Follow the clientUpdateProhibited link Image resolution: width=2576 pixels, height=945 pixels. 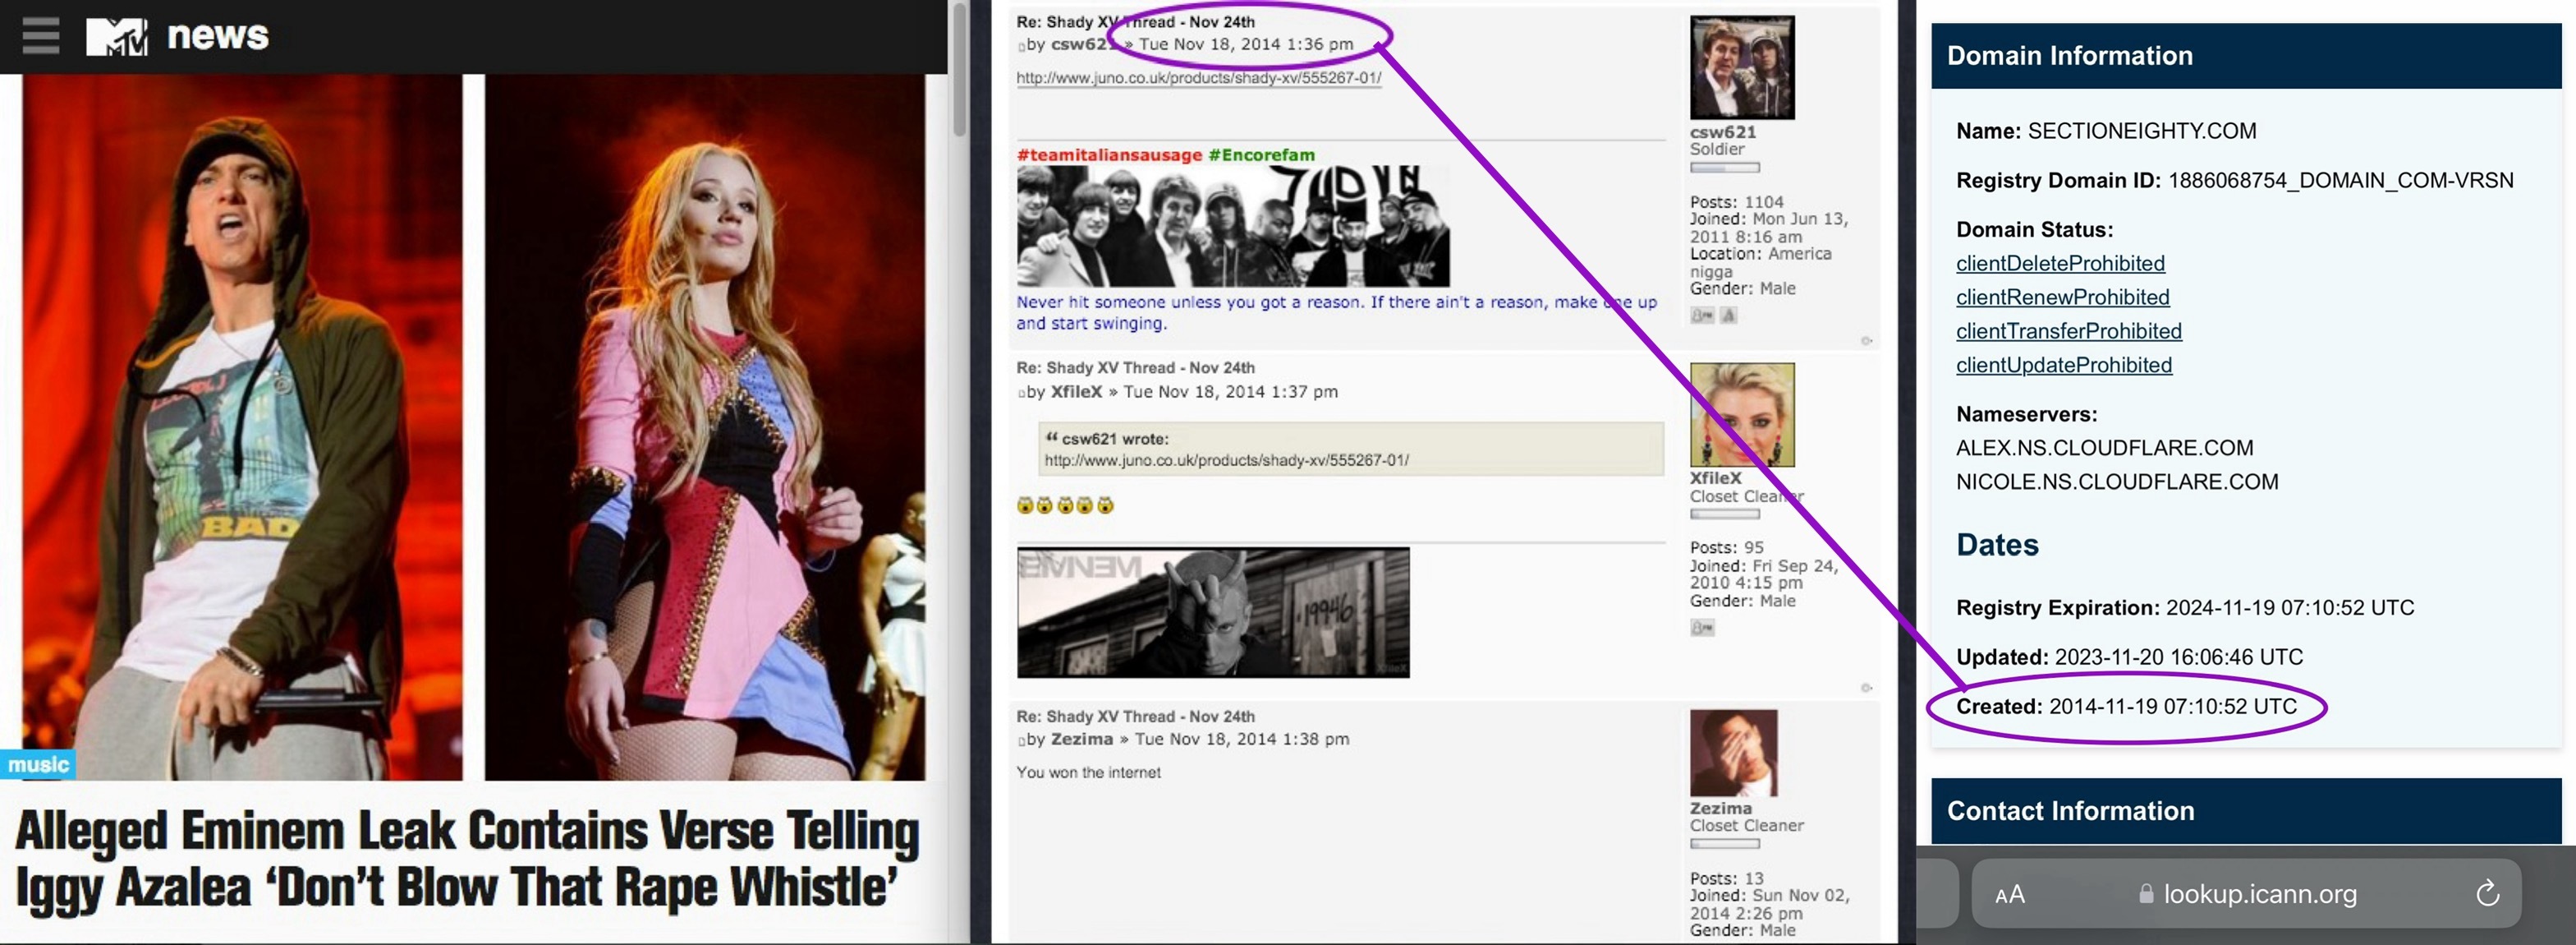click(x=2063, y=366)
